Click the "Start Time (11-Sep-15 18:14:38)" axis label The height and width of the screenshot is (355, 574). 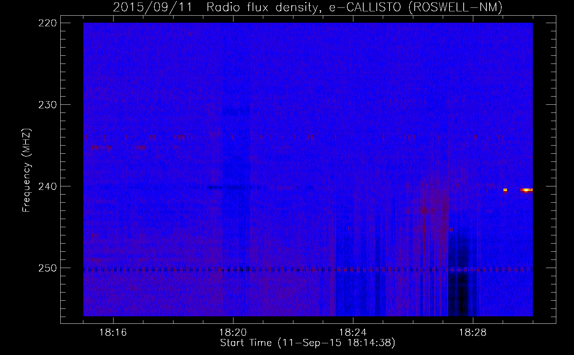tap(308, 343)
